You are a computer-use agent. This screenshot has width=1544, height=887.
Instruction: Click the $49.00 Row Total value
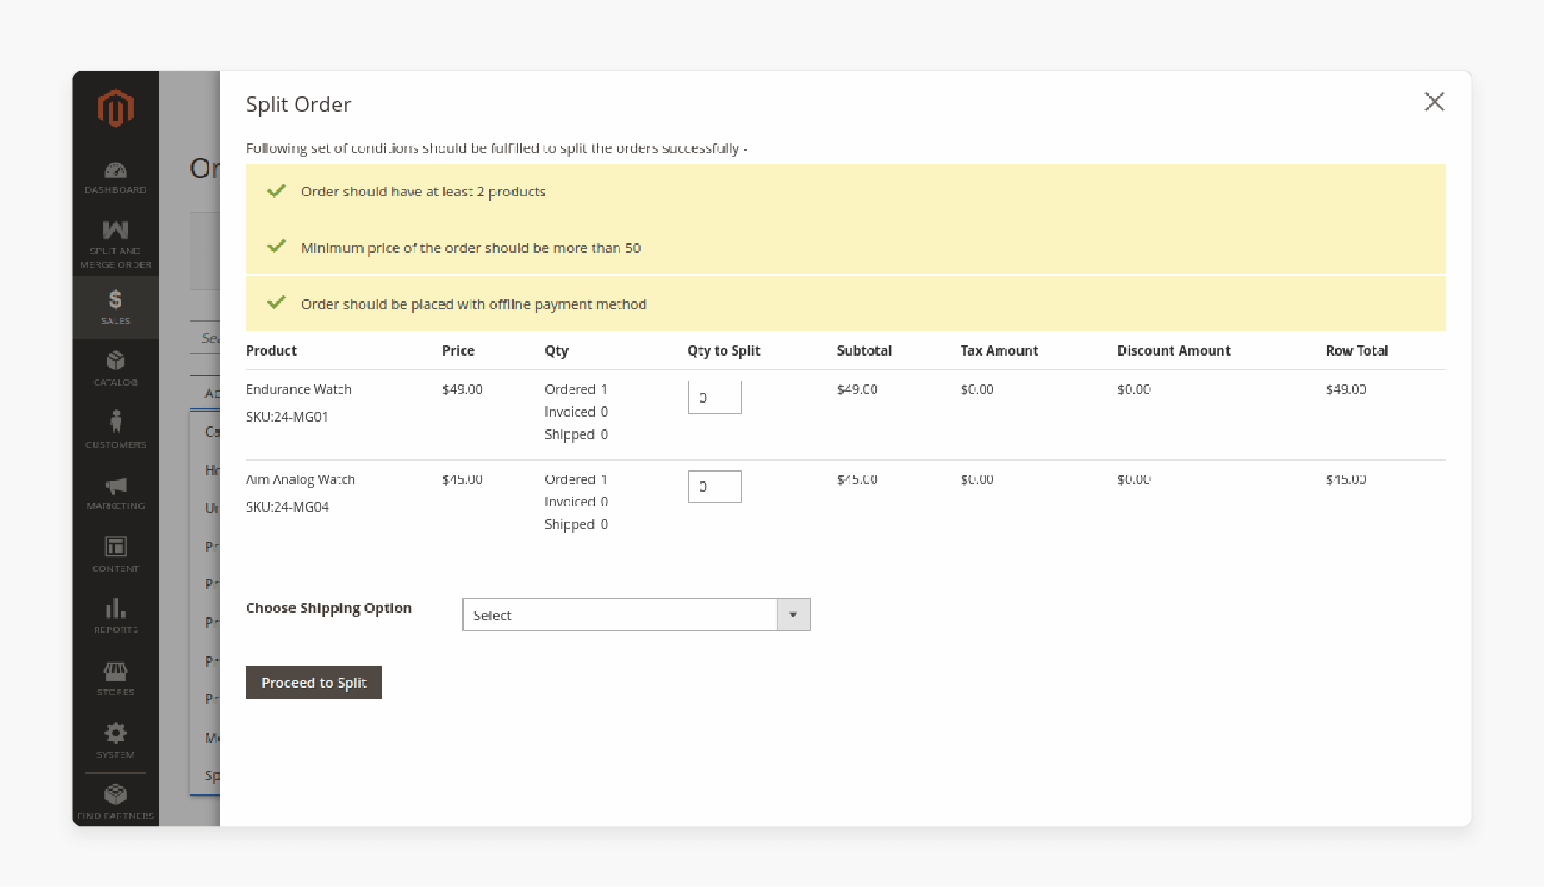point(1346,389)
